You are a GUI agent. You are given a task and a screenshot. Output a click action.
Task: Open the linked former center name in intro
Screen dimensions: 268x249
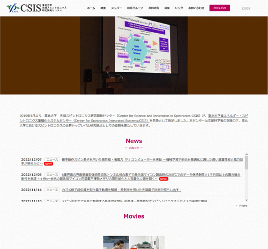click(134, 118)
